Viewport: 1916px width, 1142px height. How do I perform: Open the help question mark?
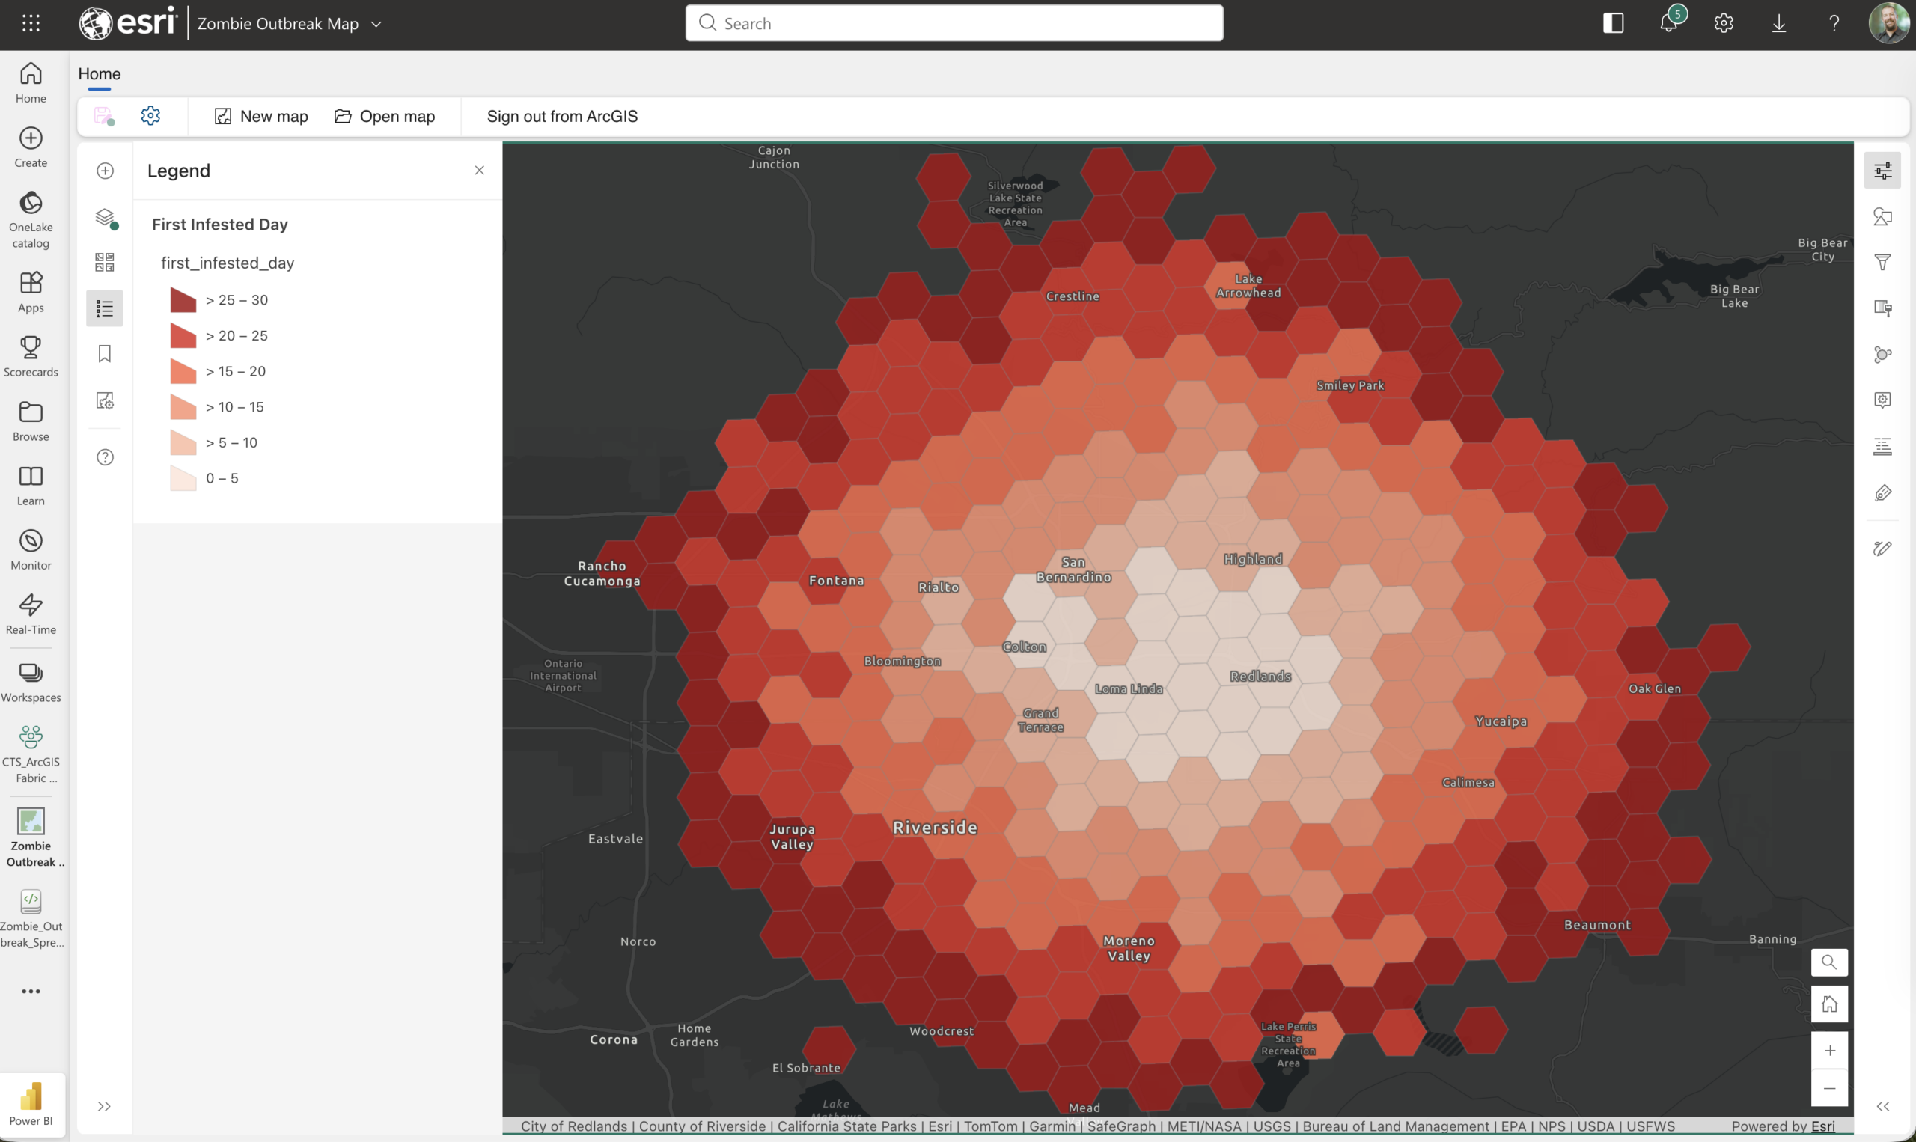click(1834, 23)
